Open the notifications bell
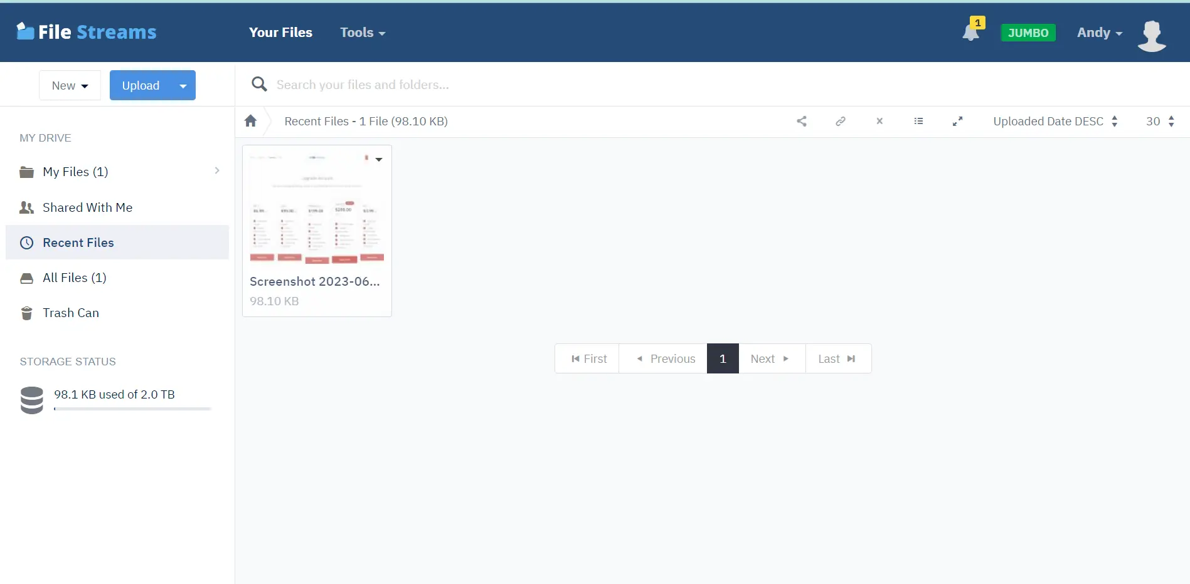Viewport: 1190px width, 584px height. click(970, 33)
